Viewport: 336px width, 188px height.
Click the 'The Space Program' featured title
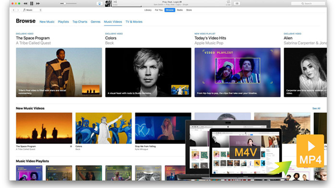point(33,38)
